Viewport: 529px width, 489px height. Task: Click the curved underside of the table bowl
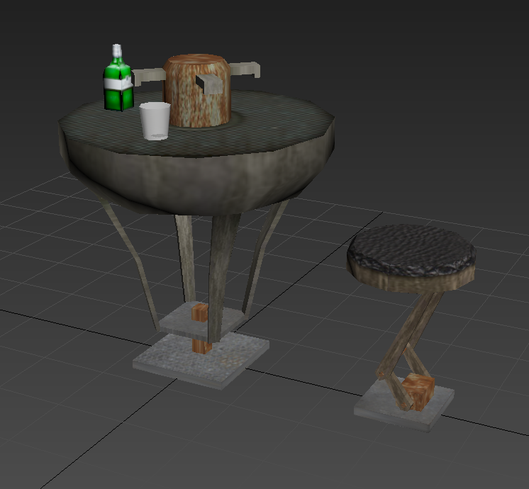coord(199,177)
